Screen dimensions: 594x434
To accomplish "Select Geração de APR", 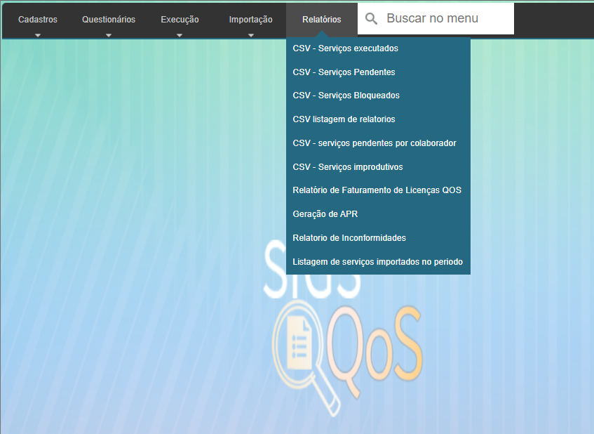I will tap(325, 214).
